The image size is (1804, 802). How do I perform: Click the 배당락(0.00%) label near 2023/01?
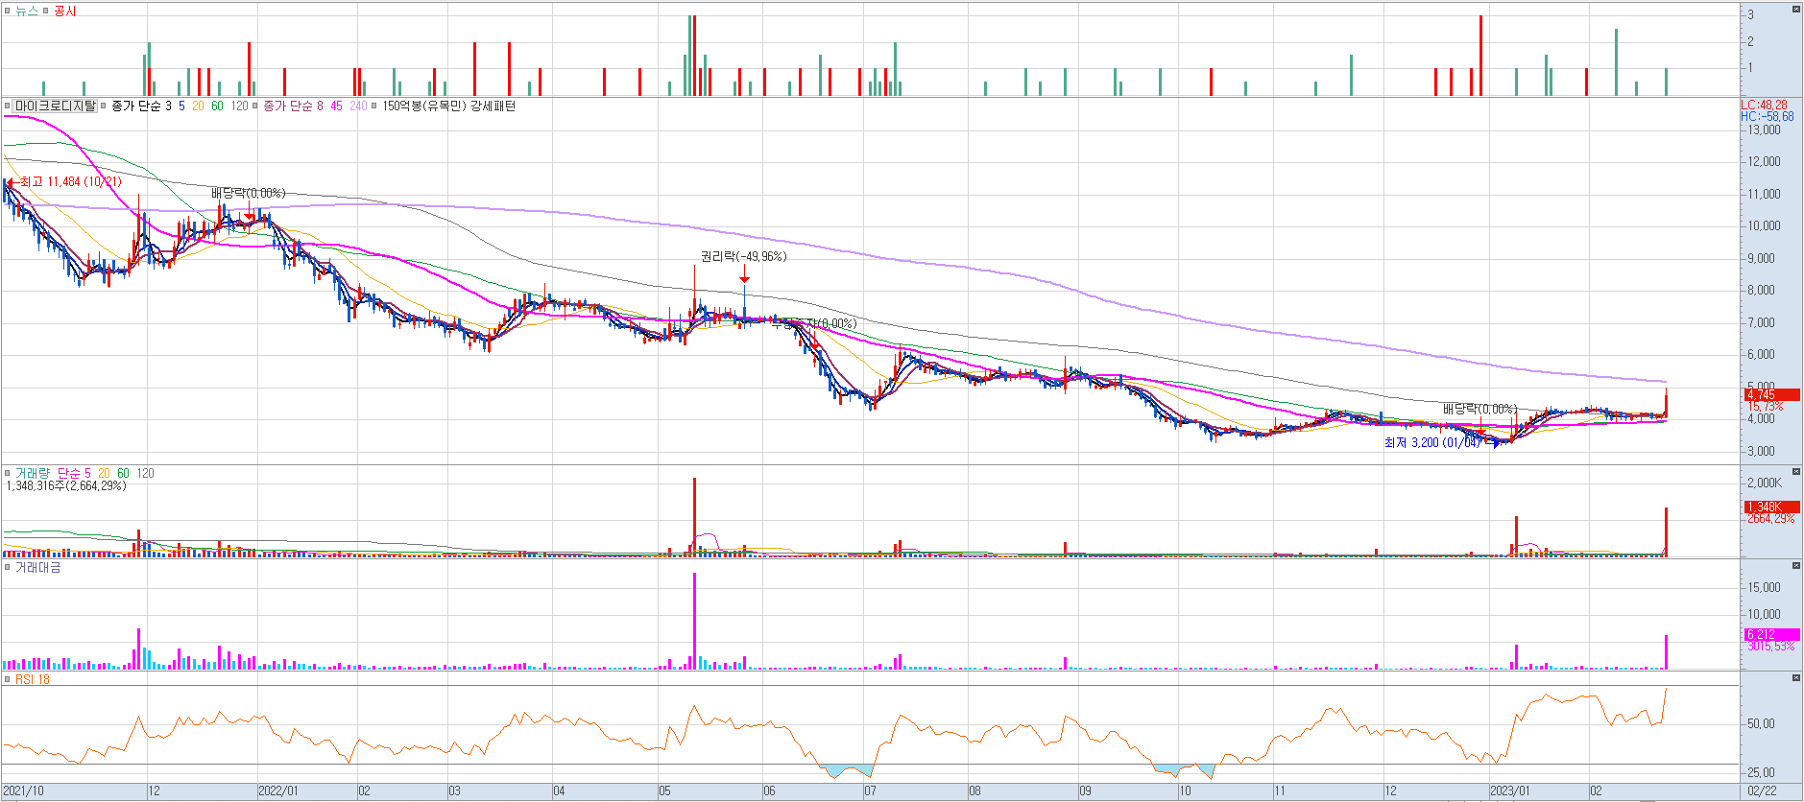coord(1479,409)
